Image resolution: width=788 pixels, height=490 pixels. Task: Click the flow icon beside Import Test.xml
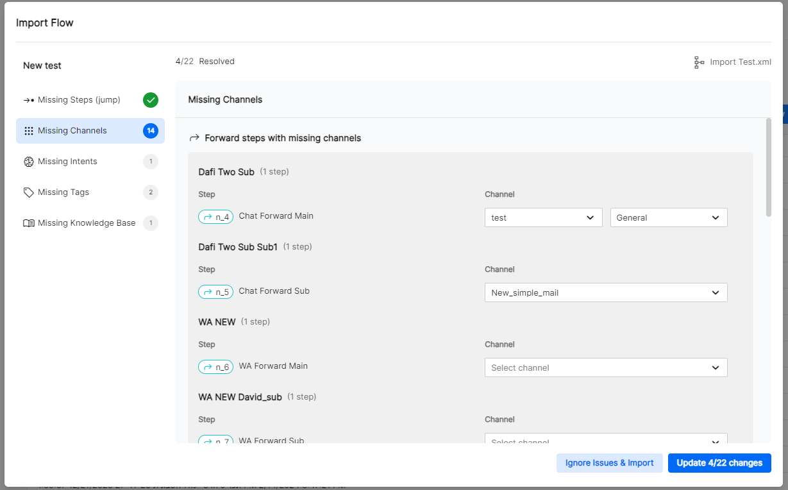tap(699, 62)
